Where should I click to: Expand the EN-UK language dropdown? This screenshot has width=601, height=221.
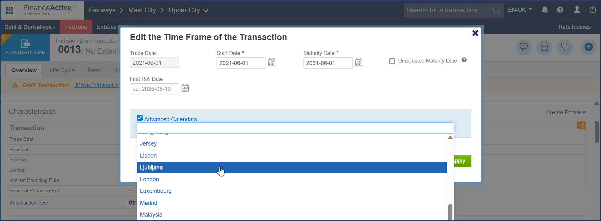click(x=520, y=10)
